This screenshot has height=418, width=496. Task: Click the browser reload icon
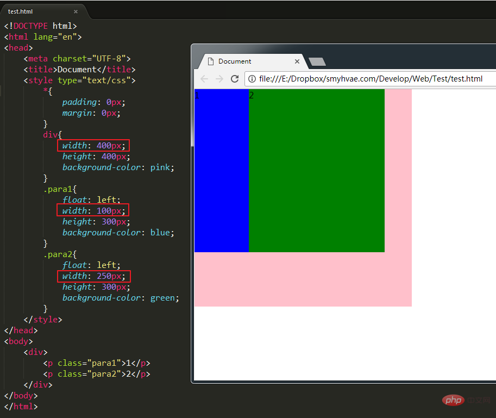tap(234, 79)
